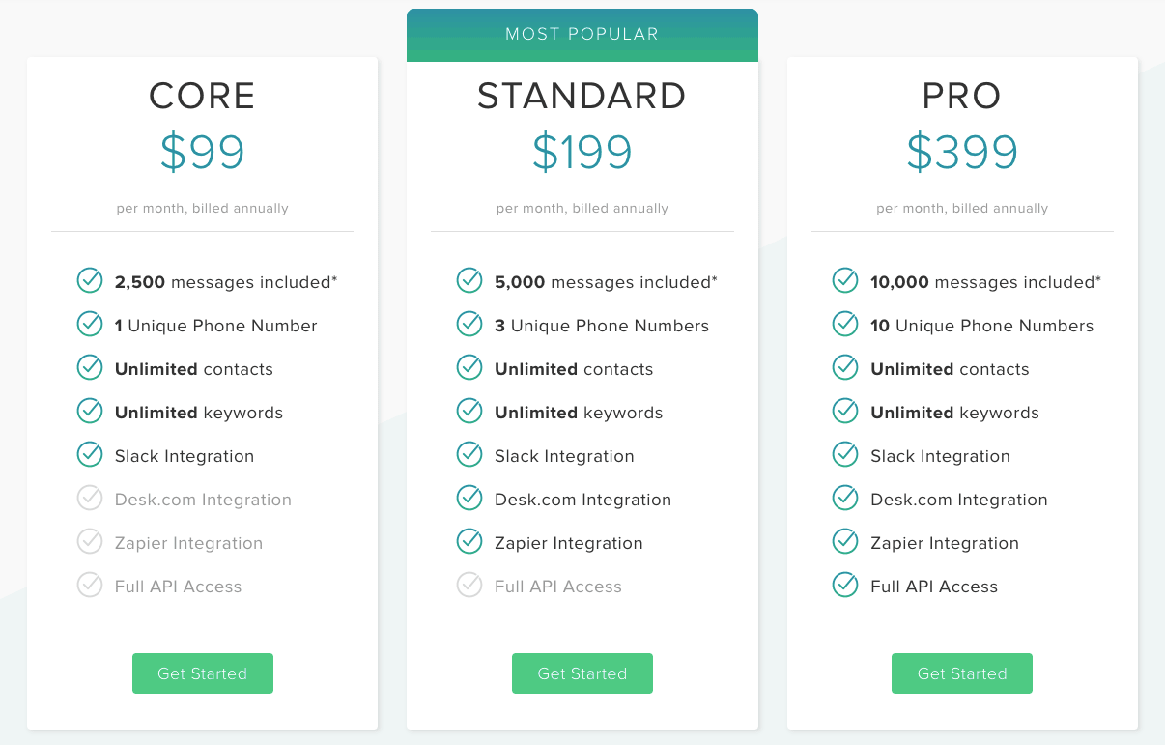Click the $99 CORE price
1165x745 pixels.
coord(202,152)
